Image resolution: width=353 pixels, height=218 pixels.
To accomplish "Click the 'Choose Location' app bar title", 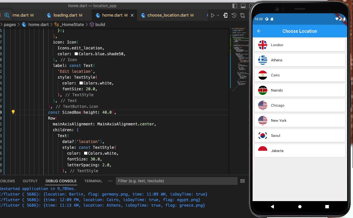I will pos(300,31).
